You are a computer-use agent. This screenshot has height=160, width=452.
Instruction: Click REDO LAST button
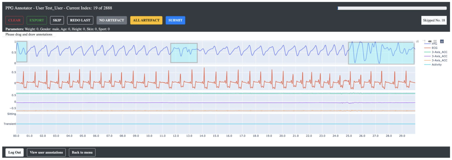click(80, 20)
